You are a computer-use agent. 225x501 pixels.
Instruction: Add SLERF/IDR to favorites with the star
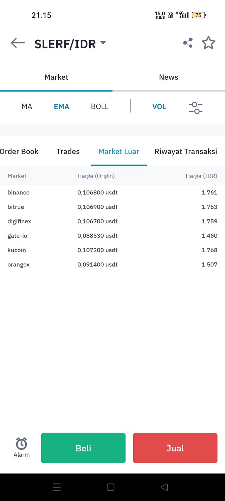208,43
